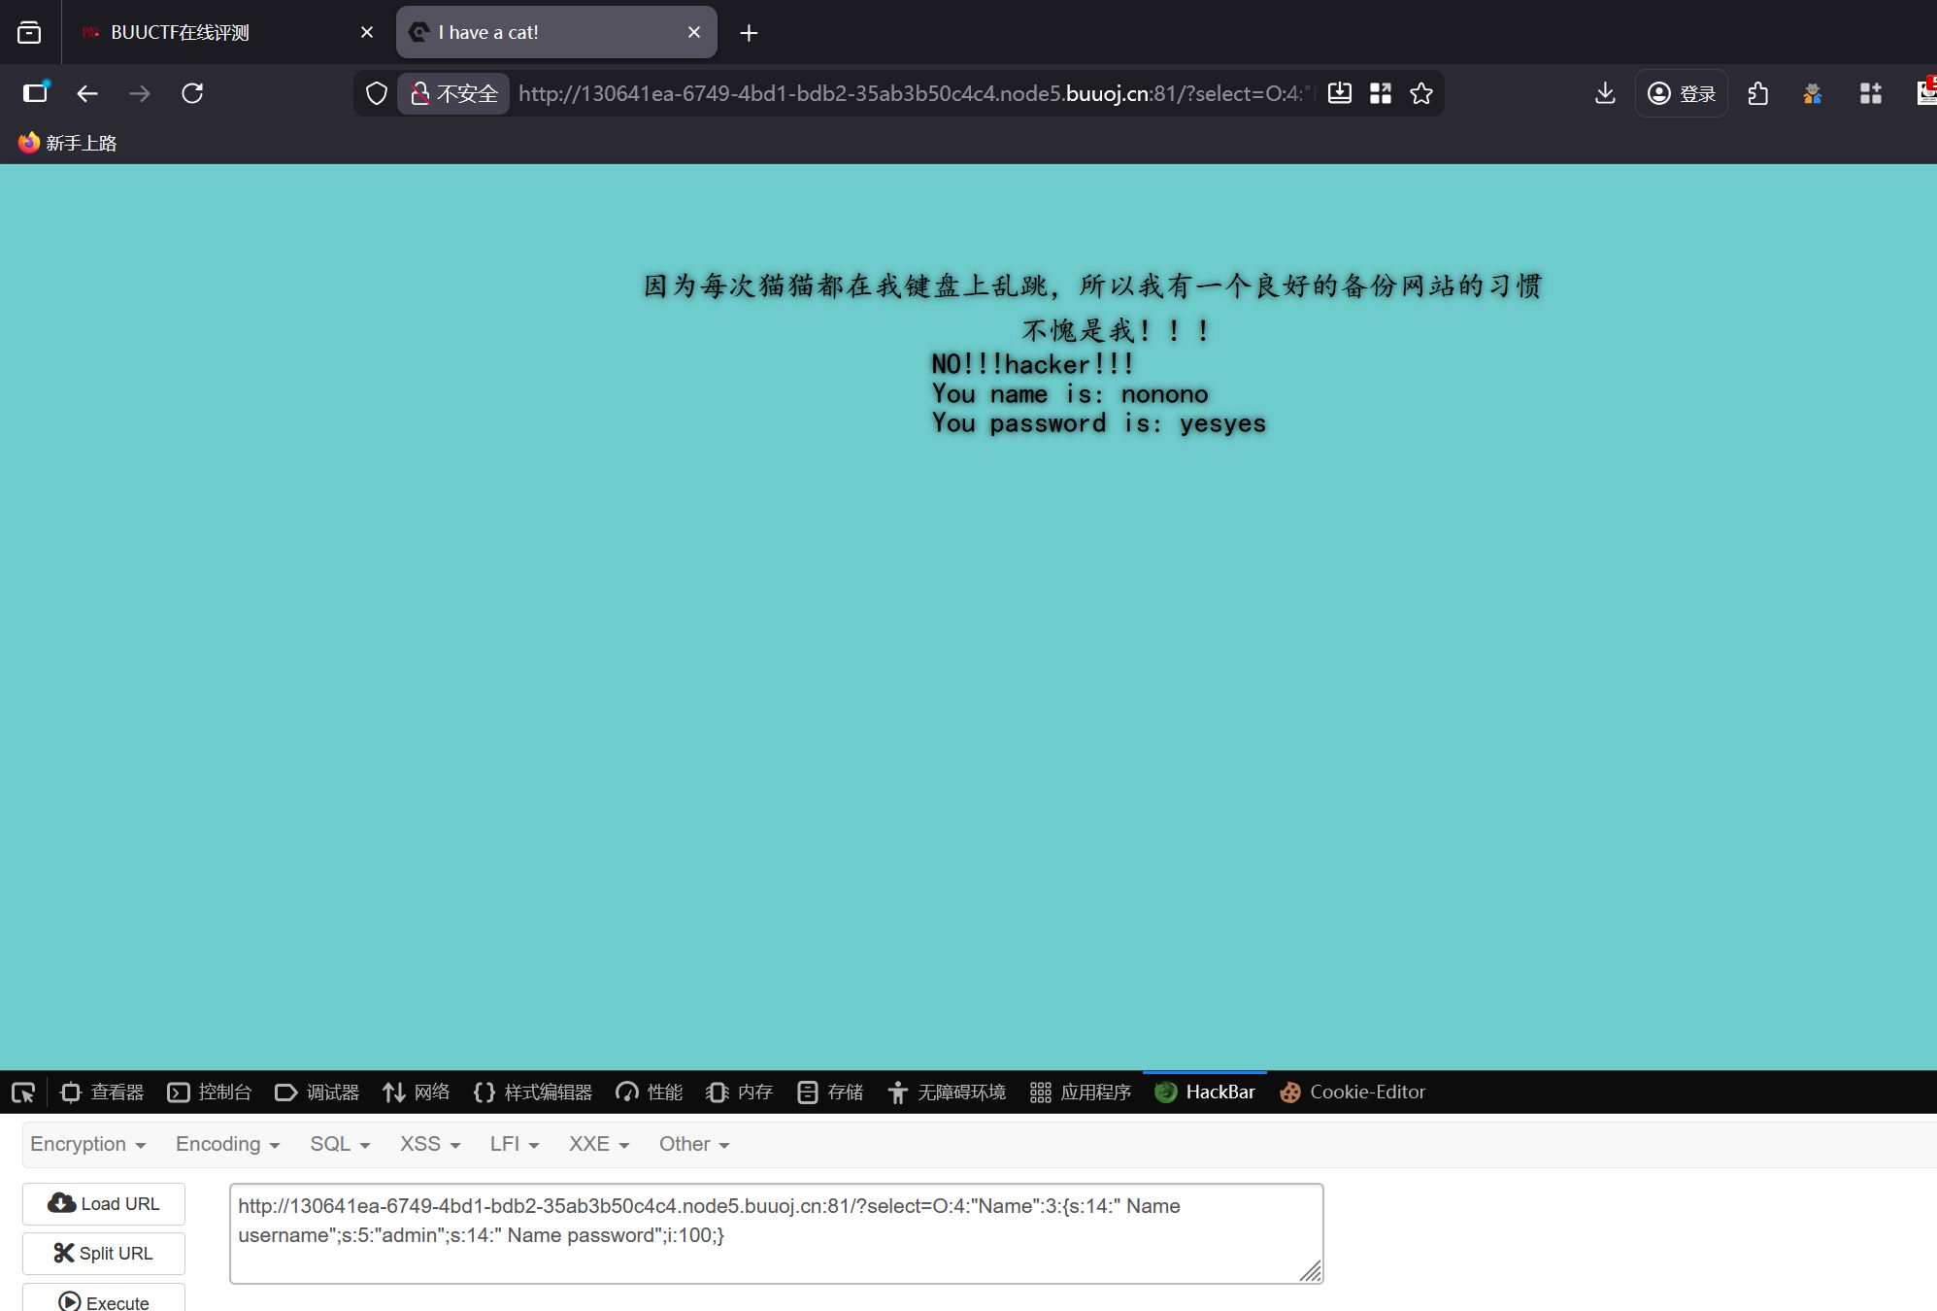The height and width of the screenshot is (1311, 1937).
Task: Expand the Encoding dropdown
Action: tap(227, 1144)
